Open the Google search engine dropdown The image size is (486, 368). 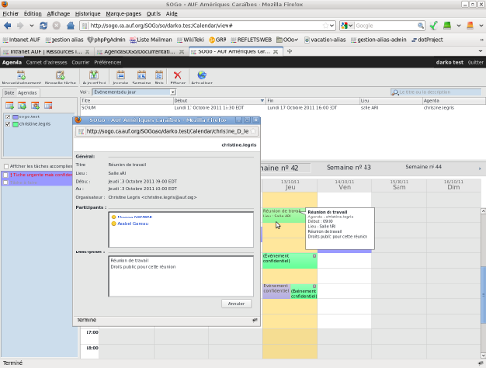tap(347, 25)
